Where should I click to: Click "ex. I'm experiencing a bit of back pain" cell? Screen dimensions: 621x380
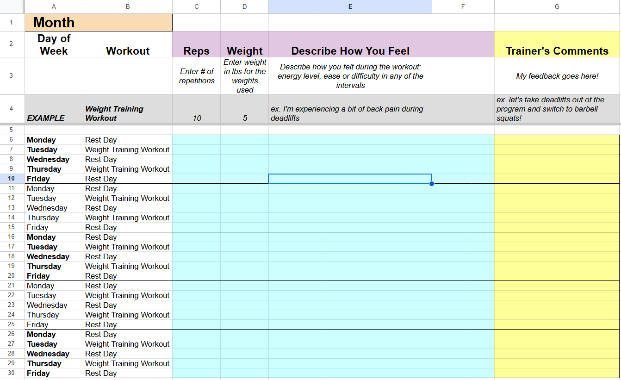[350, 109]
